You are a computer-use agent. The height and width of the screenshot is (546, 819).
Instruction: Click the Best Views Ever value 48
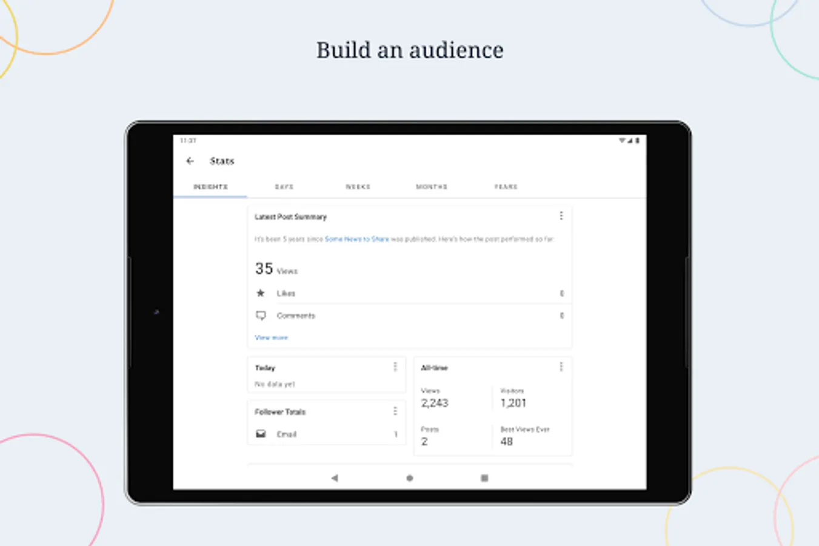tap(507, 442)
